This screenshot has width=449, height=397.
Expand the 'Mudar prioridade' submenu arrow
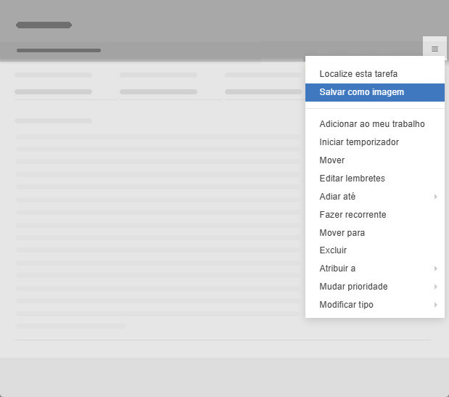[x=435, y=287]
